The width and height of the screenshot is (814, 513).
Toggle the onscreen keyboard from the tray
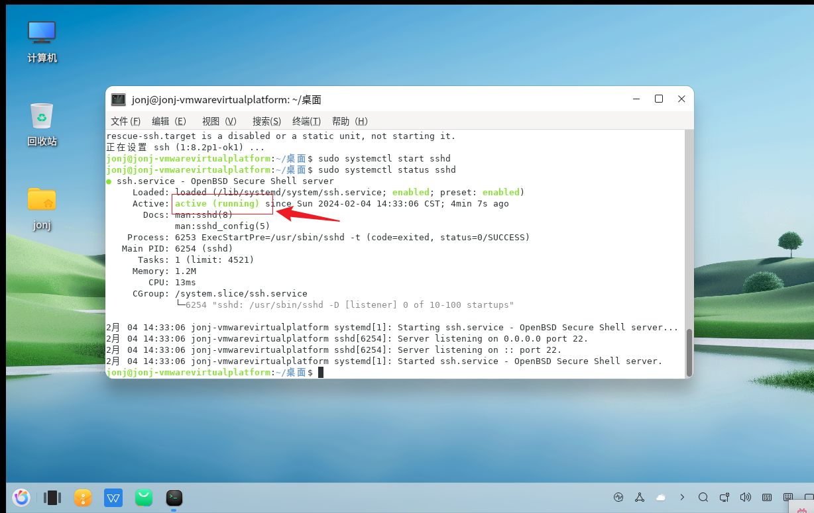pos(788,497)
